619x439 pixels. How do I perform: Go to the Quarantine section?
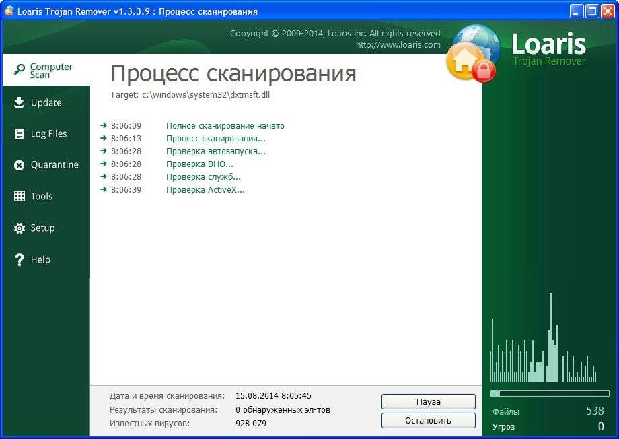[x=46, y=165]
